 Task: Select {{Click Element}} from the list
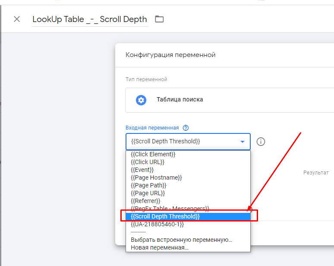tap(153, 154)
